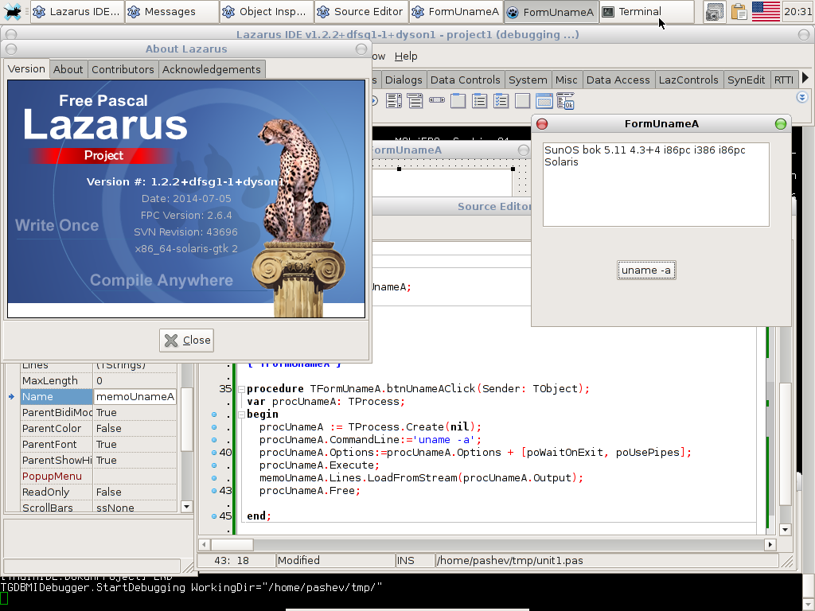This screenshot has width=815, height=611.
Task: Click the 20:31 clock in the panel
Action: pyautogui.click(x=797, y=11)
